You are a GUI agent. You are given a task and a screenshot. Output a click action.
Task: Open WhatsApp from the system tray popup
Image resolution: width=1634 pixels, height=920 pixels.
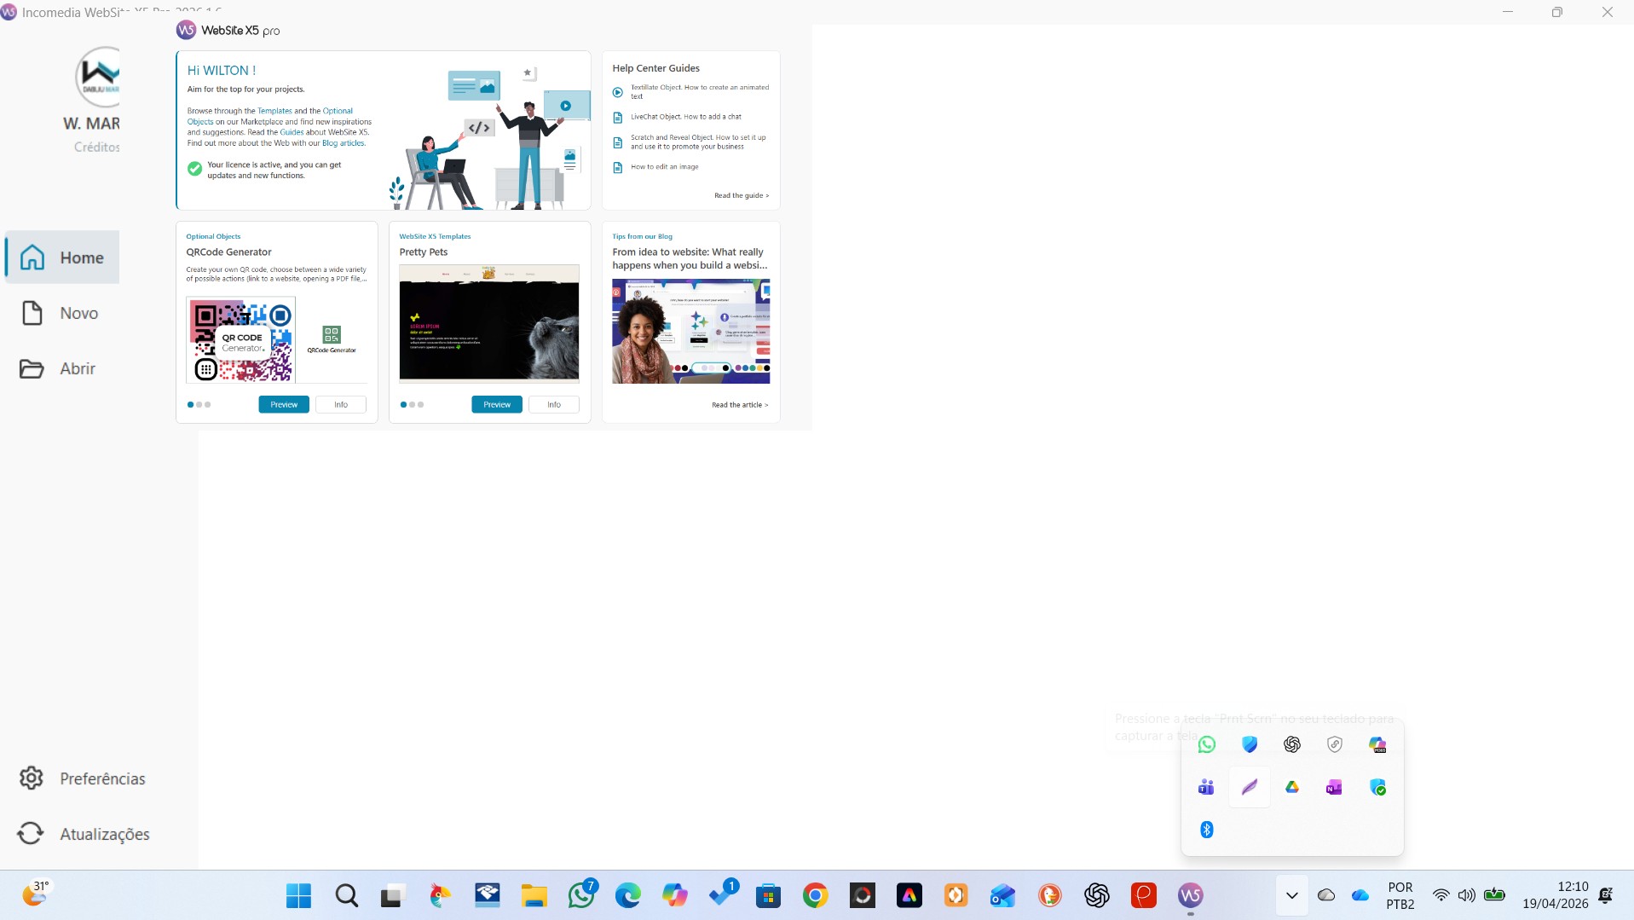pyautogui.click(x=1206, y=744)
